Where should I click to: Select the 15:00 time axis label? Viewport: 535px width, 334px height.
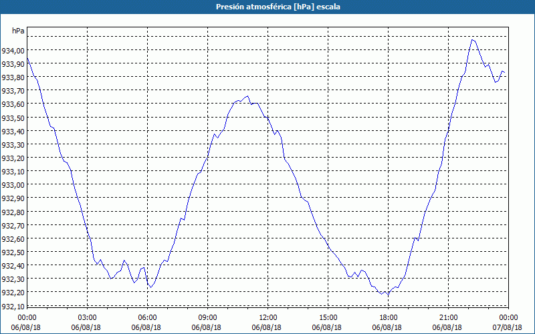point(328,318)
